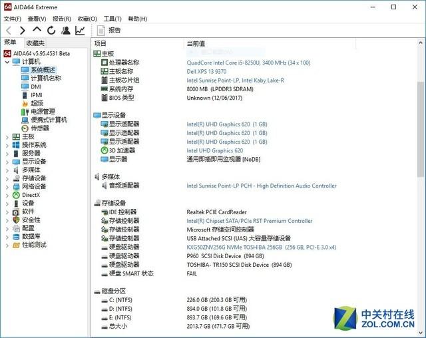Click the 传感器 sensor gauge icon
The image size is (426, 338).
(25, 128)
